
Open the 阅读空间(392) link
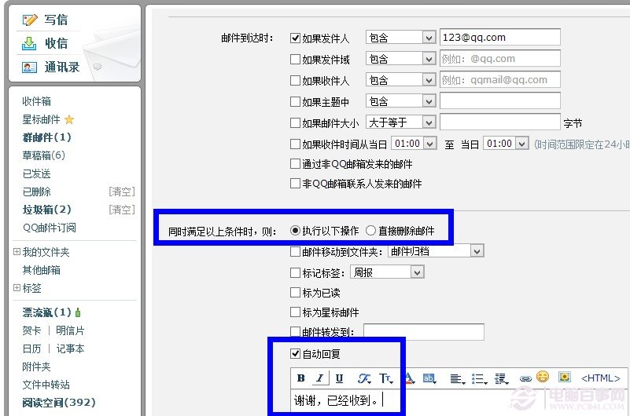click(59, 403)
